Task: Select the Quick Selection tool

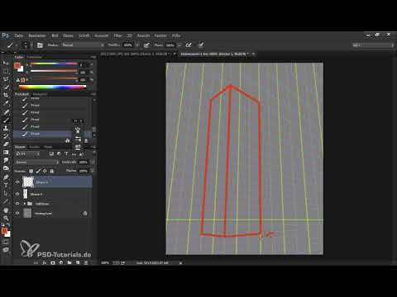Action: click(x=6, y=87)
